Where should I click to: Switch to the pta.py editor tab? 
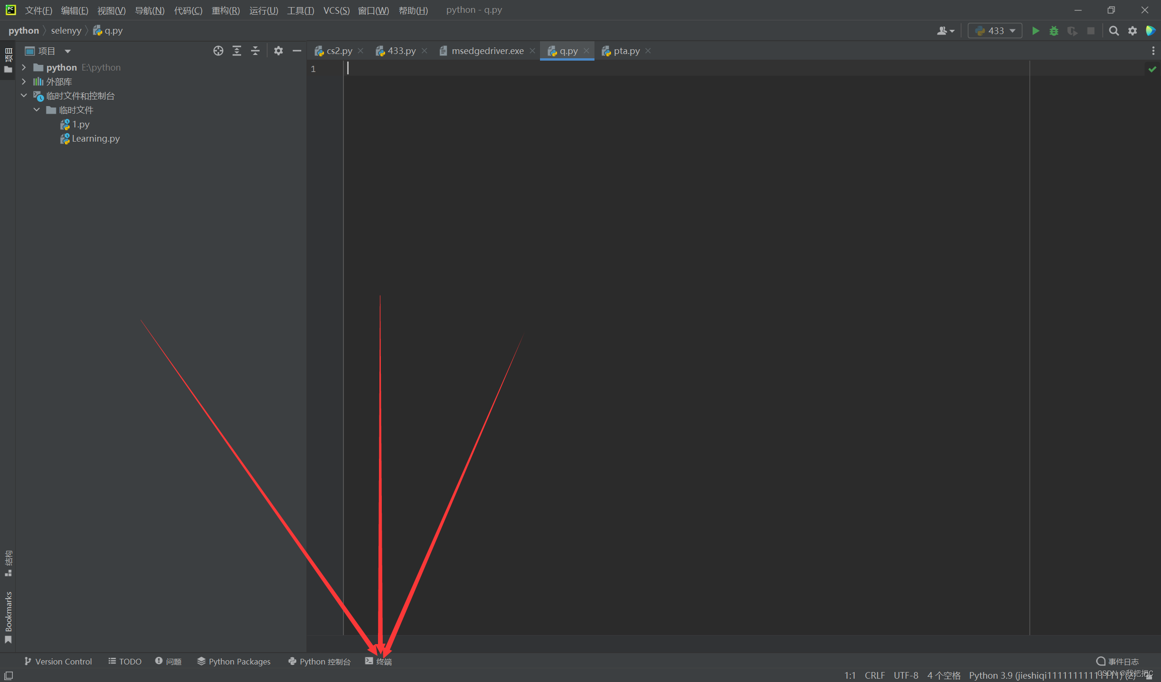pyautogui.click(x=621, y=51)
